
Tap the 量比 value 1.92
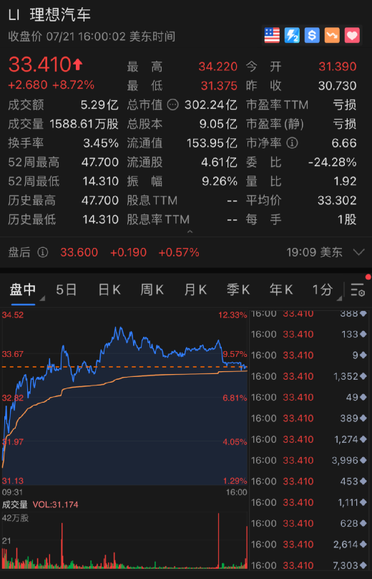tap(345, 181)
